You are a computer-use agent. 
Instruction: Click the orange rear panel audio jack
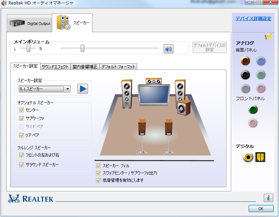tap(245, 61)
